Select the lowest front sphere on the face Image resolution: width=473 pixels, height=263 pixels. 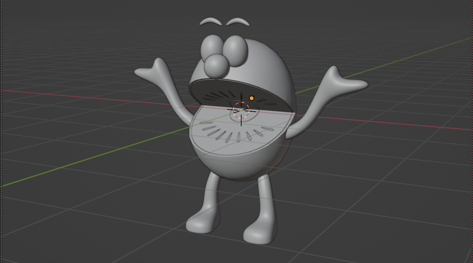[216, 66]
